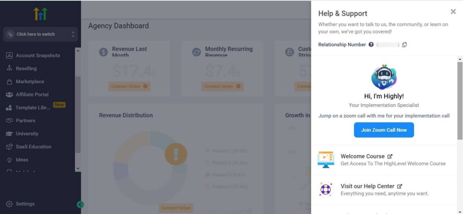Viewport: 463px width, 214px height.
Task: Click the HighLevel logo
Action: click(x=40, y=14)
